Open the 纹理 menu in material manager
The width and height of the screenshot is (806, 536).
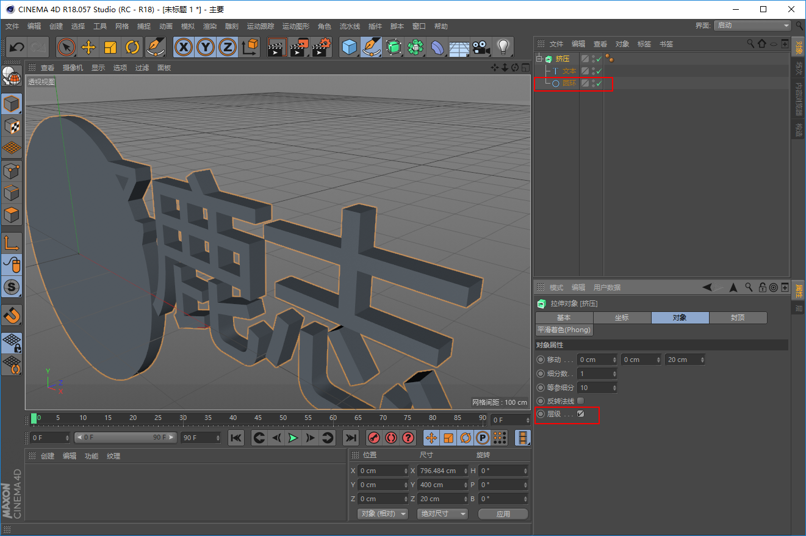[113, 456]
